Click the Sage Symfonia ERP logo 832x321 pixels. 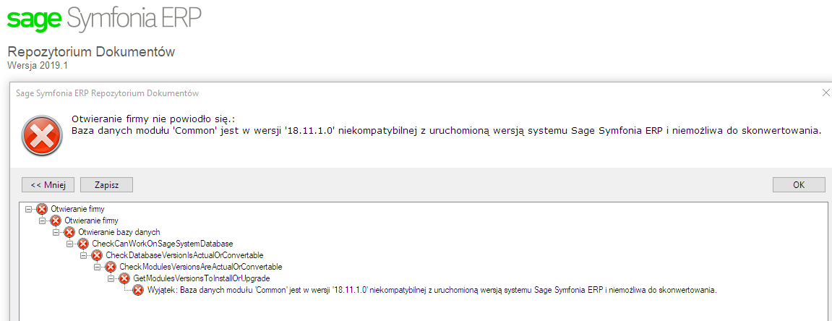(104, 18)
